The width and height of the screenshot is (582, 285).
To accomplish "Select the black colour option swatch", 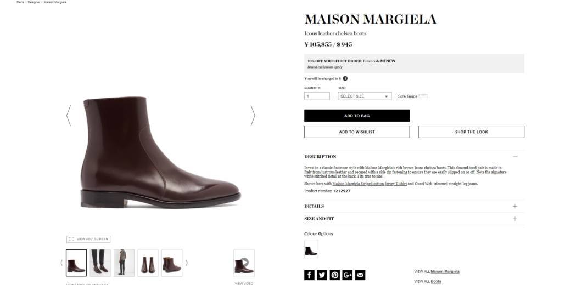I will [311, 249].
